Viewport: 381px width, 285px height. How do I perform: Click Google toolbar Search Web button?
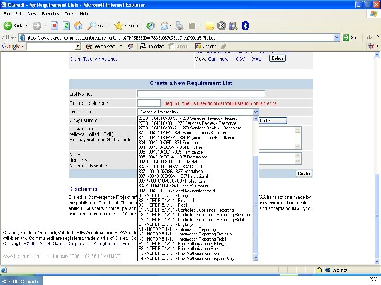coord(101,46)
